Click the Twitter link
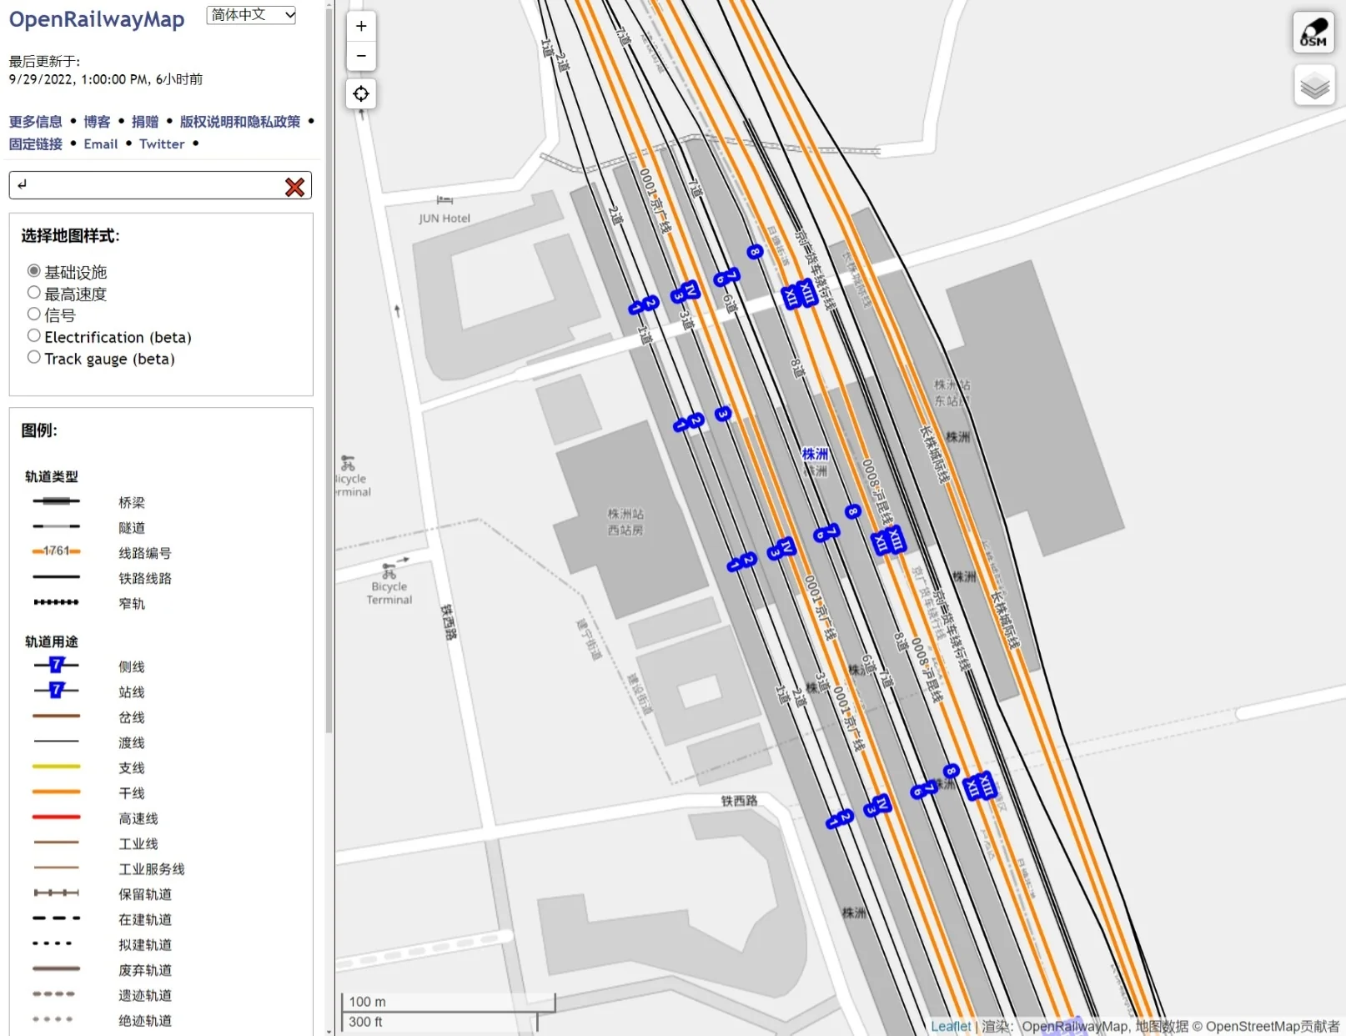This screenshot has width=1346, height=1036. 162,144
